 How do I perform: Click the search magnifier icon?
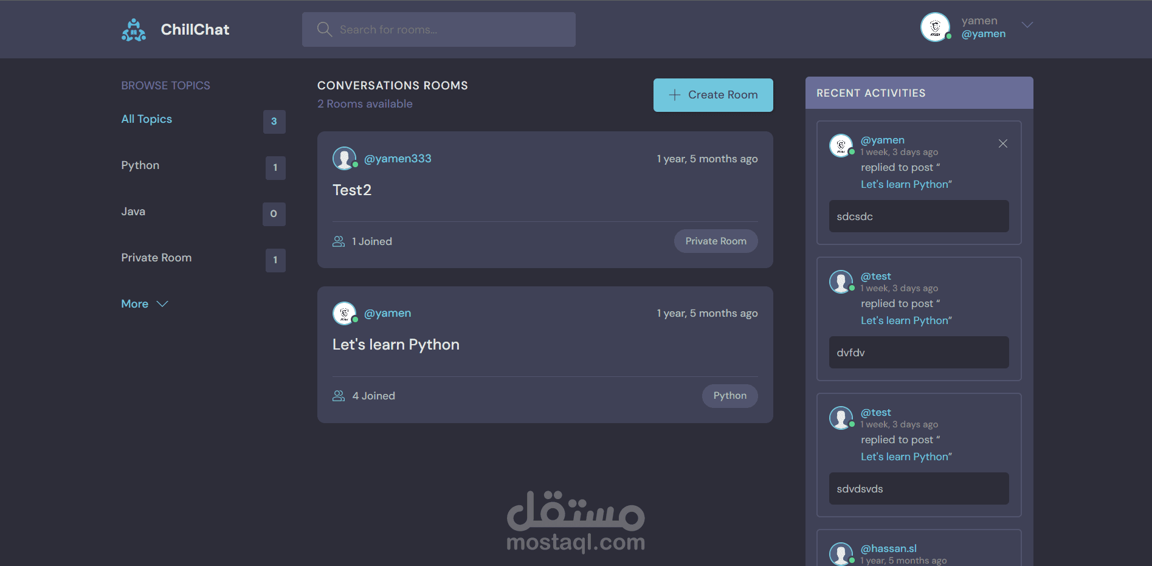pyautogui.click(x=325, y=29)
